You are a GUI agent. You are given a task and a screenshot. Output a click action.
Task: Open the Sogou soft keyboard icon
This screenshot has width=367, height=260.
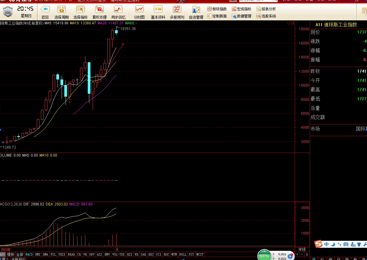[x=346, y=244]
